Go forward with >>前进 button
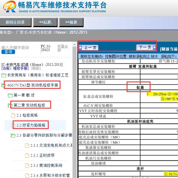This screenshot has height=178, width=178. coord(71,22)
